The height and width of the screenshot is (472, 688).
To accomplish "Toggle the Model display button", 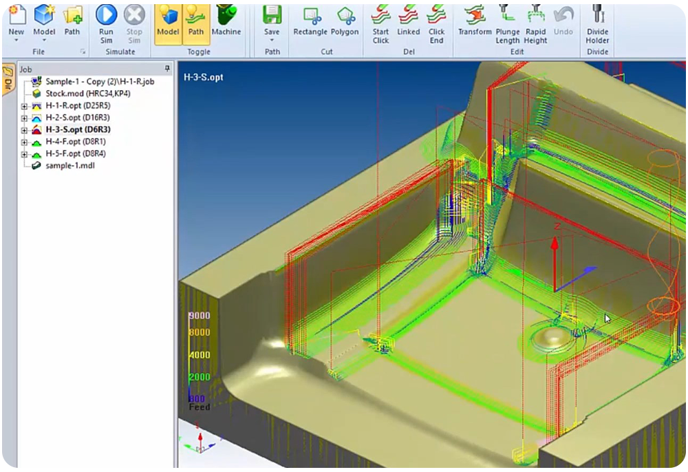I will coord(168,21).
